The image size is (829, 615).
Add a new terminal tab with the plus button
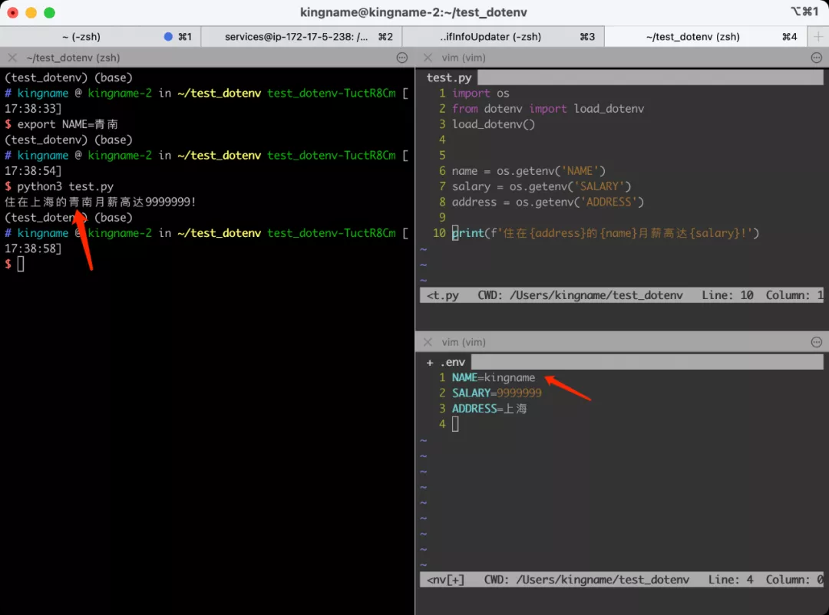click(817, 37)
